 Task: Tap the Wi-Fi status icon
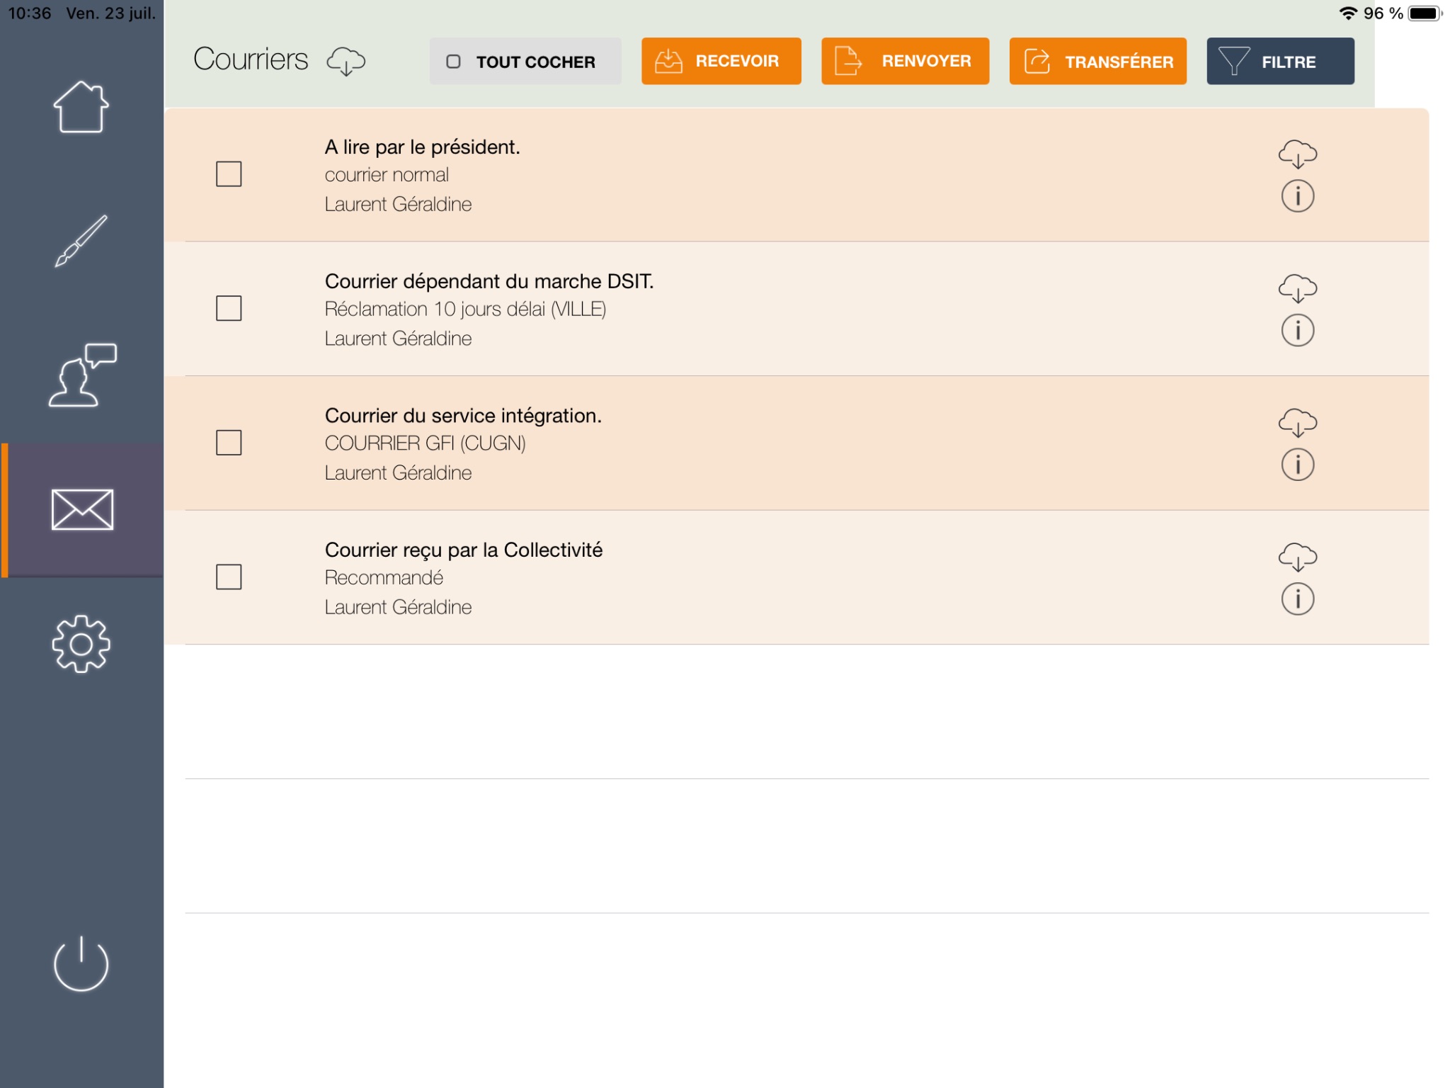[1348, 13]
